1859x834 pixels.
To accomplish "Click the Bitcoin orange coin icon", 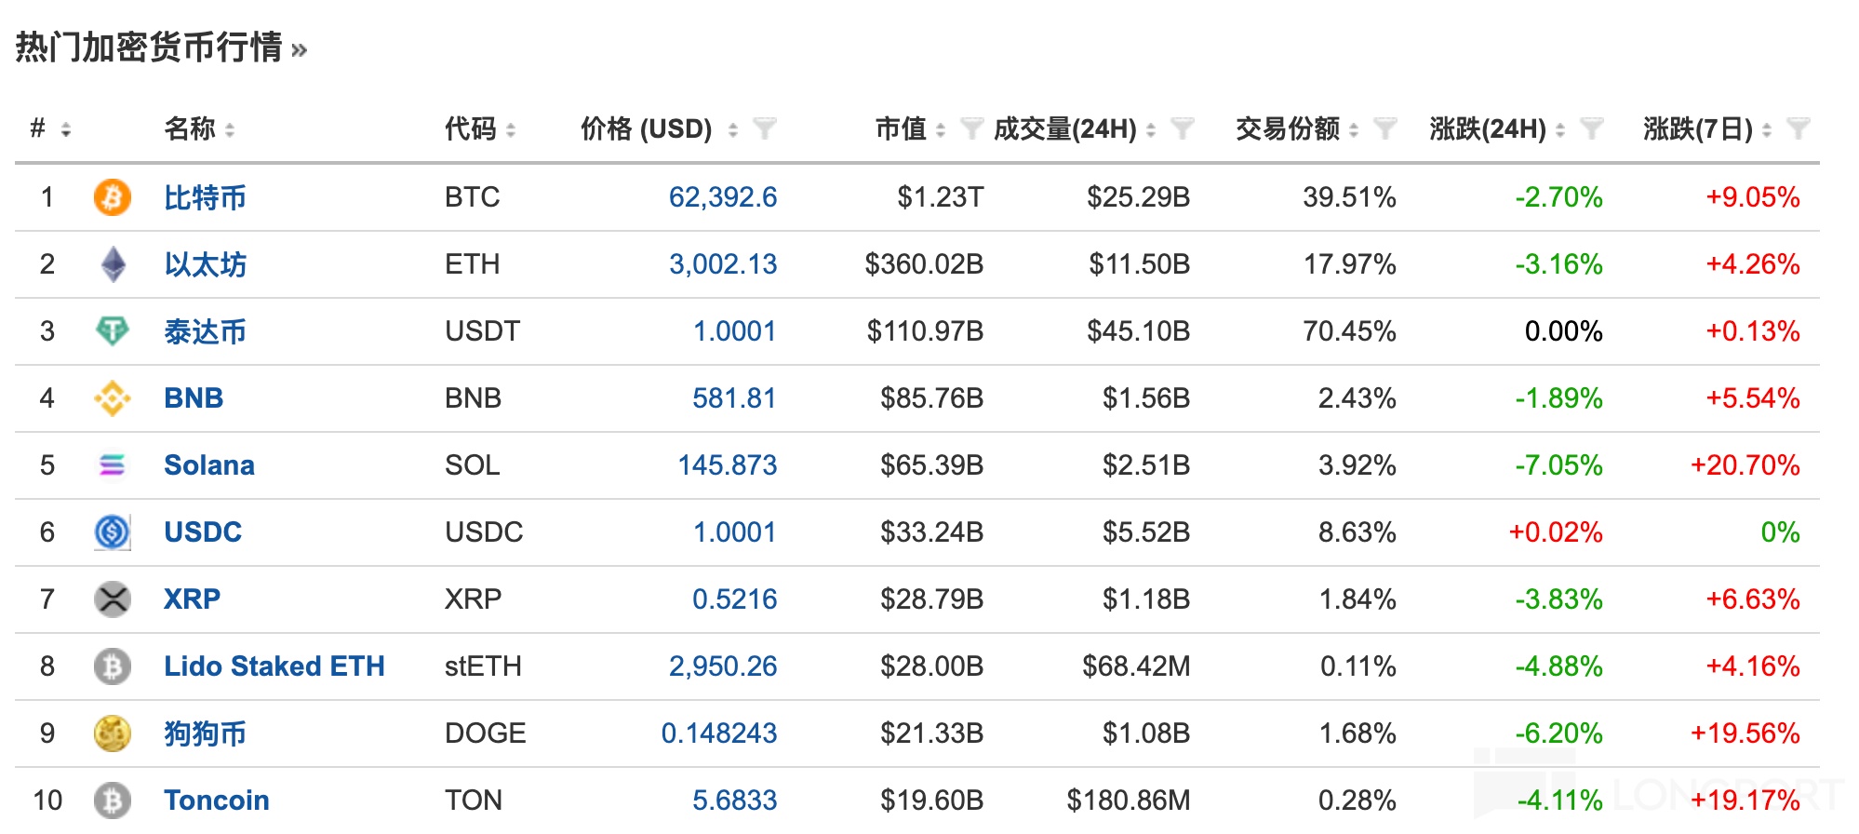I will 112,197.
